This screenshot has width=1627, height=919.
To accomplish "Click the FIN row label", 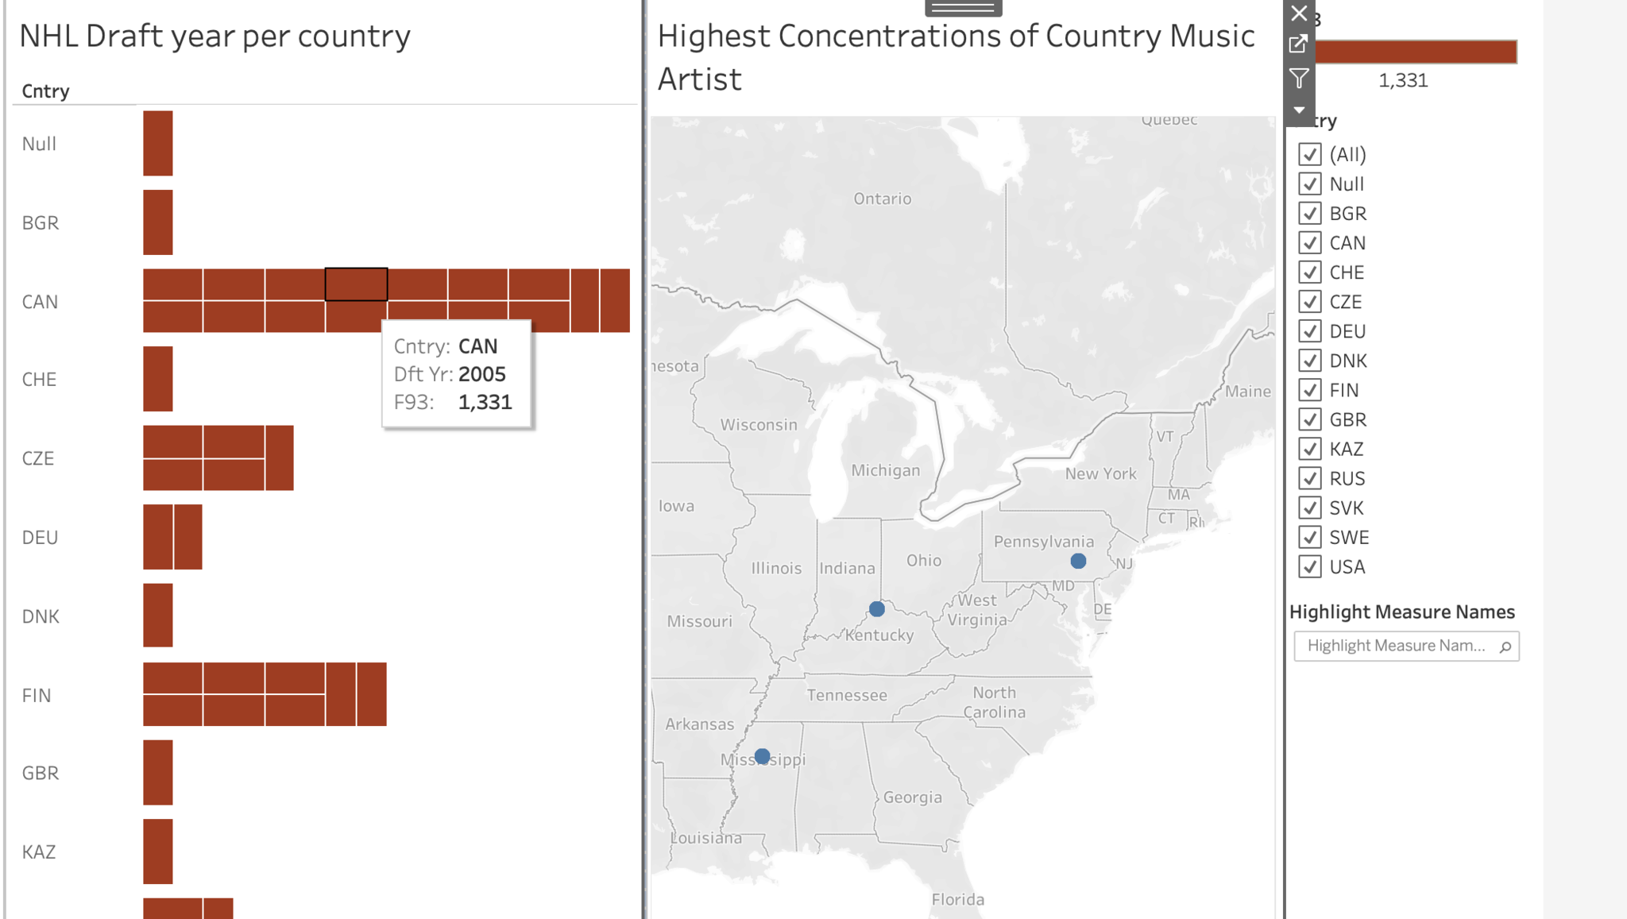I will click(x=37, y=696).
